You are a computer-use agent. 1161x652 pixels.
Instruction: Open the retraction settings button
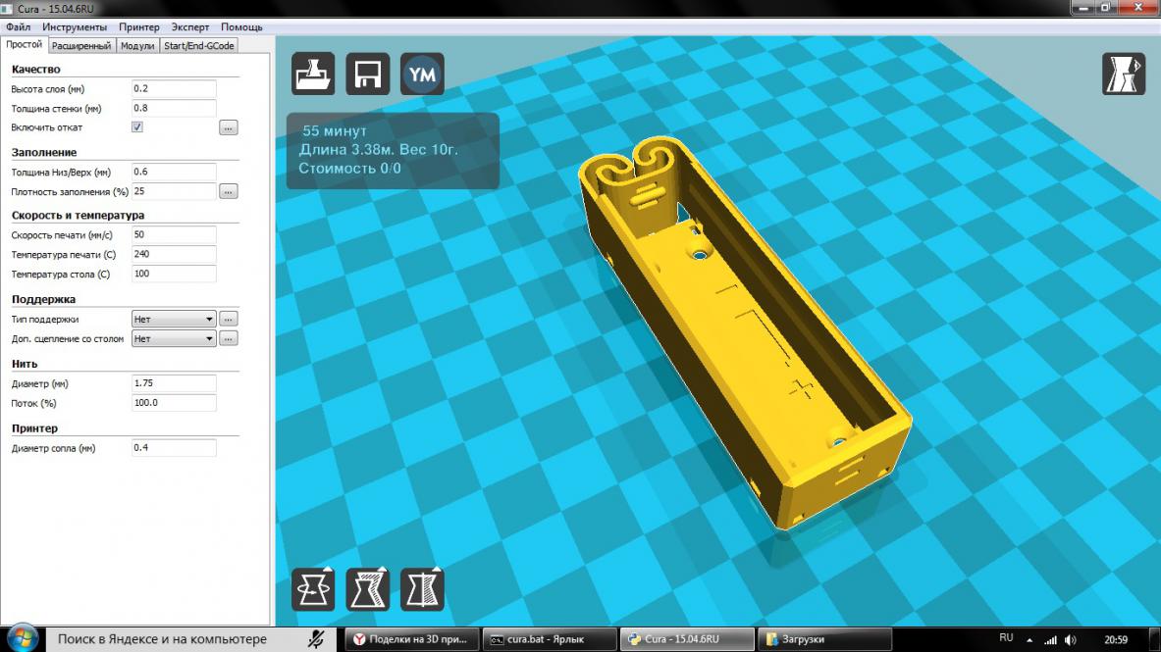click(228, 127)
